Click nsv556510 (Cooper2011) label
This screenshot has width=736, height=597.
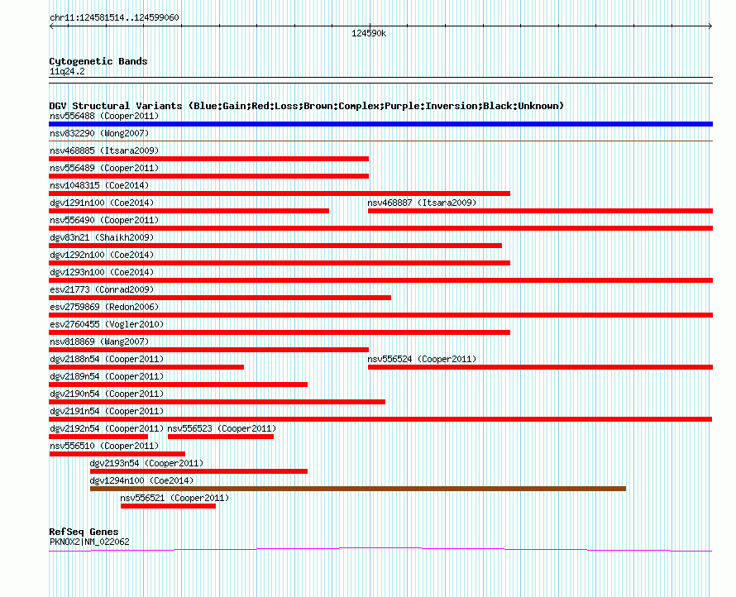coord(104,446)
